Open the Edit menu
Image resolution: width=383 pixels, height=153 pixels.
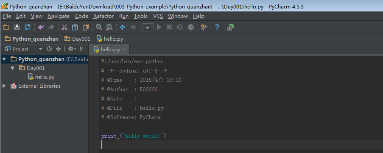21,16
